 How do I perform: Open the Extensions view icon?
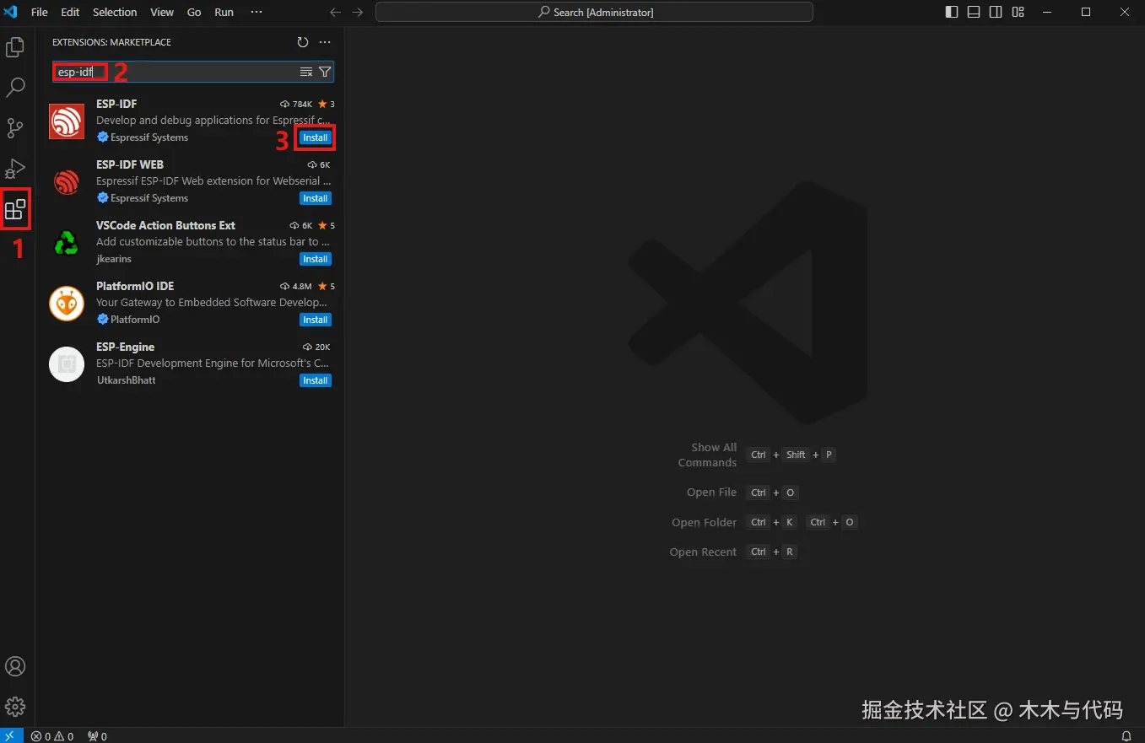click(15, 209)
